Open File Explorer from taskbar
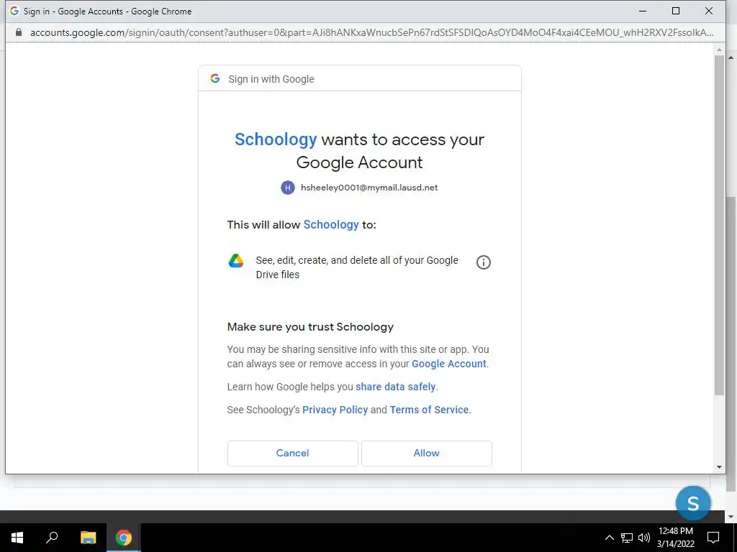 click(88, 538)
